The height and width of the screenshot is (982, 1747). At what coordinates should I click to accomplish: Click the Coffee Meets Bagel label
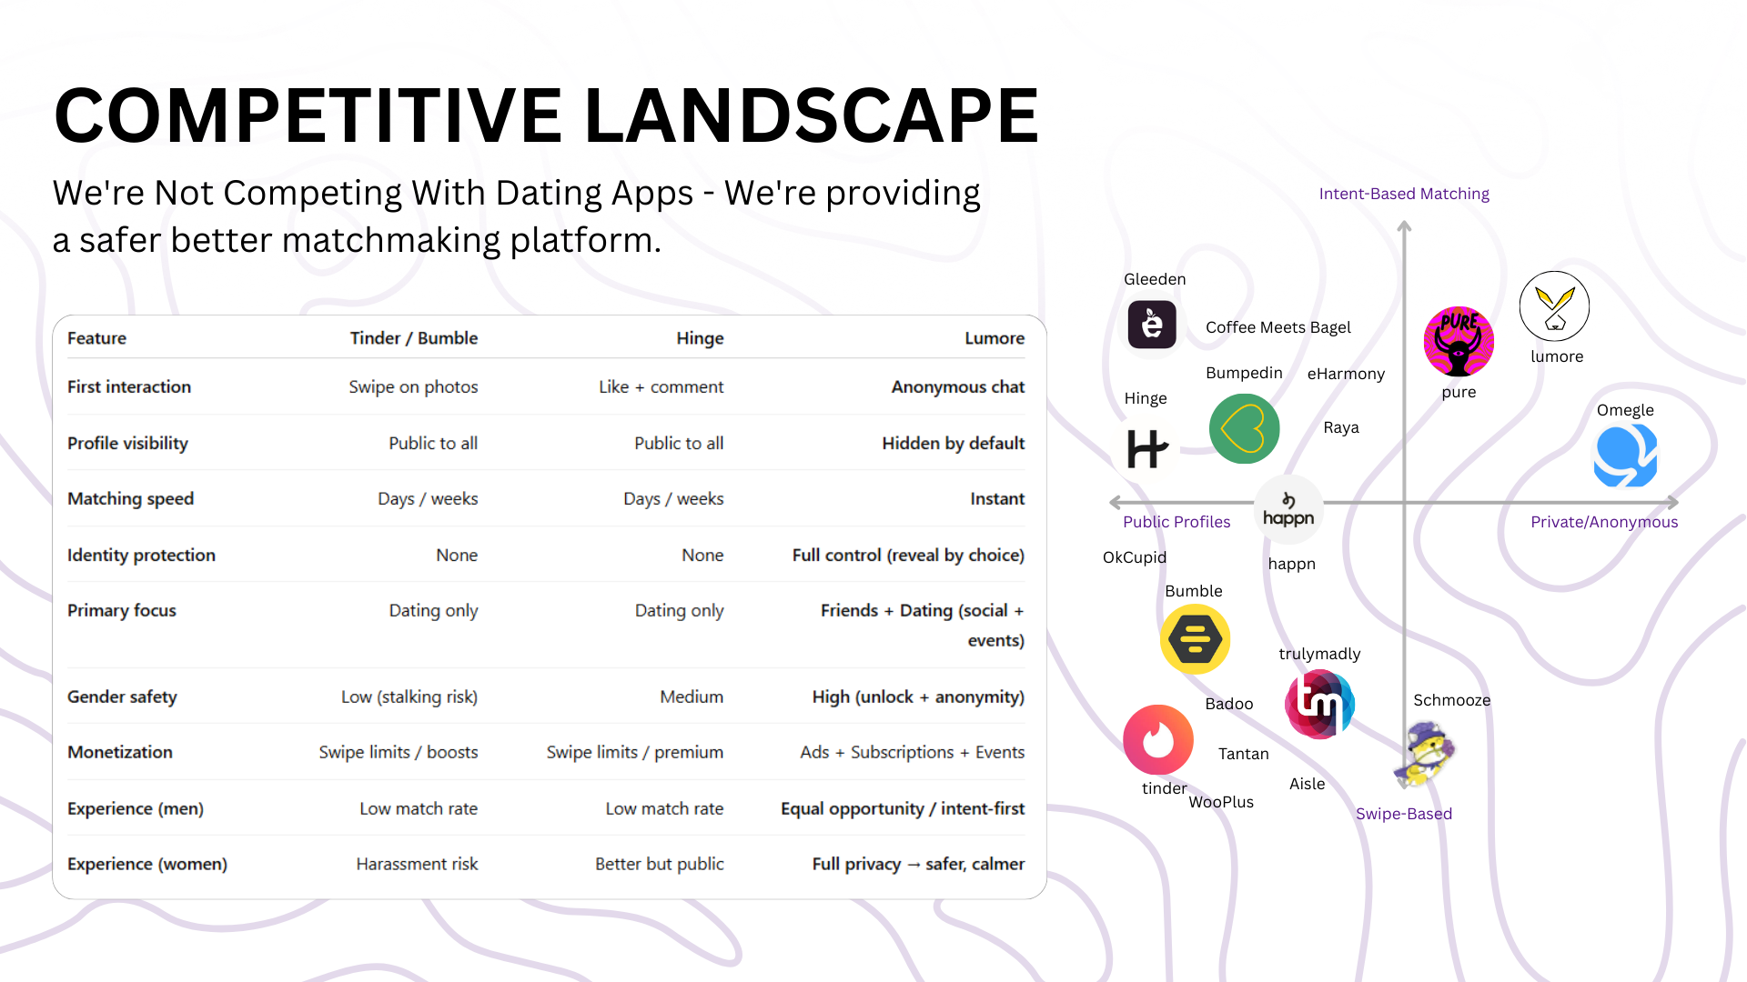(1277, 327)
